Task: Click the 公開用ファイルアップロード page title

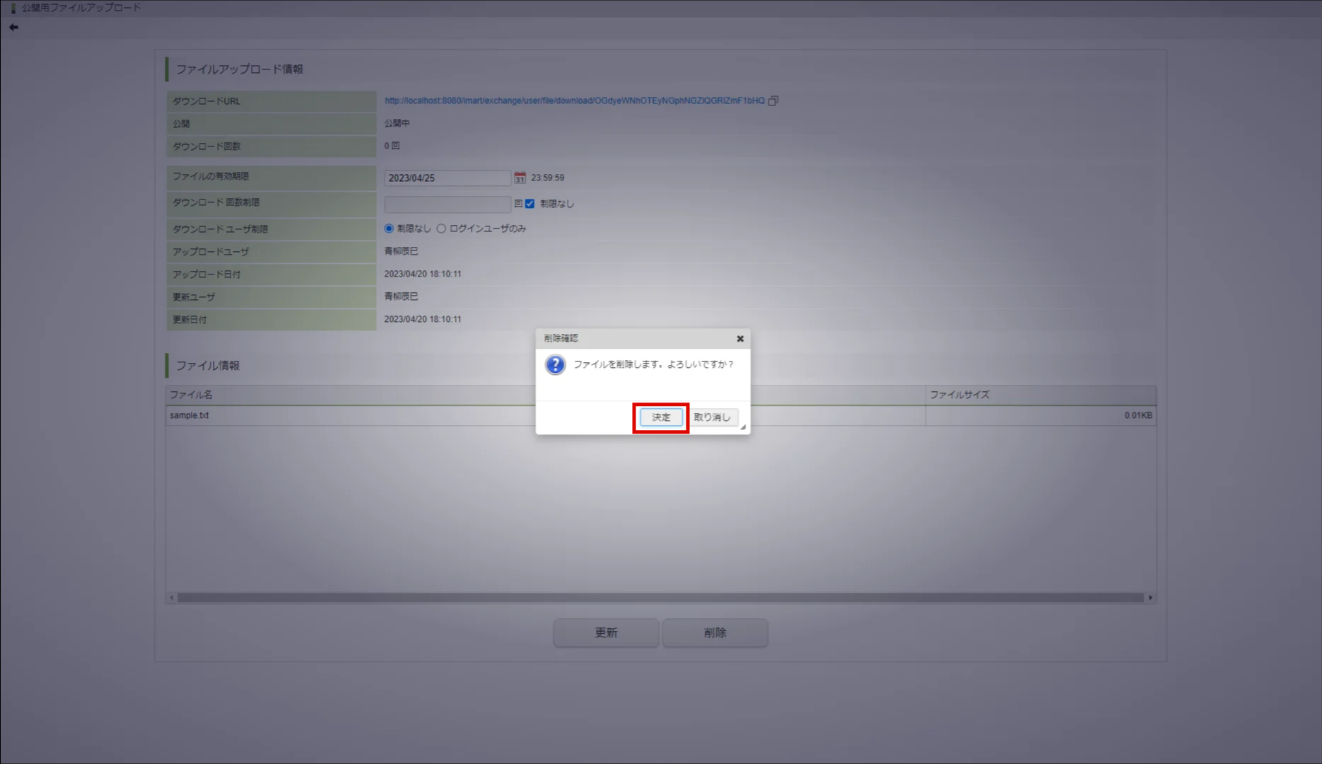Action: point(81,8)
